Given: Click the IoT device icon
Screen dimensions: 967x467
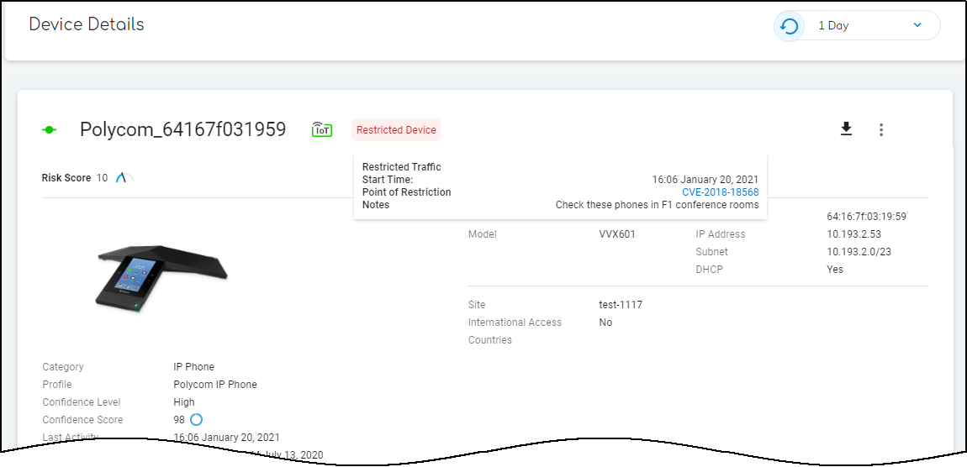Looking at the screenshot, I should pos(322,129).
